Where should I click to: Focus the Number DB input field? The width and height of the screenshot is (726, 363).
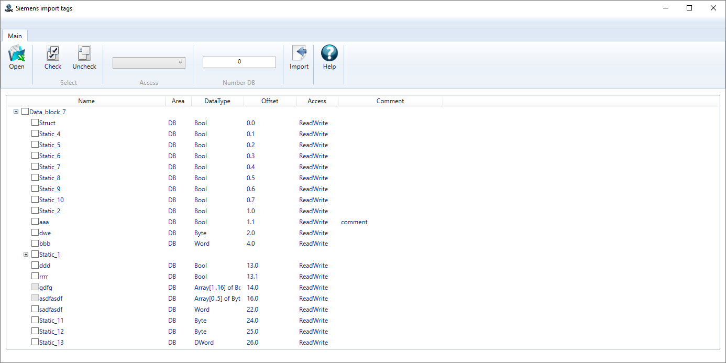point(239,62)
